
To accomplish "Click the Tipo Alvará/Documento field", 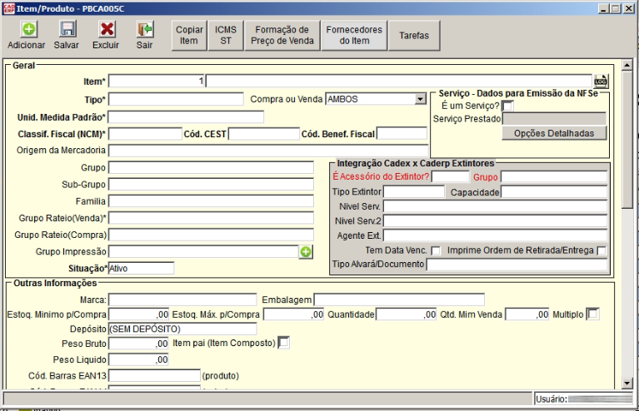I will pos(517,265).
